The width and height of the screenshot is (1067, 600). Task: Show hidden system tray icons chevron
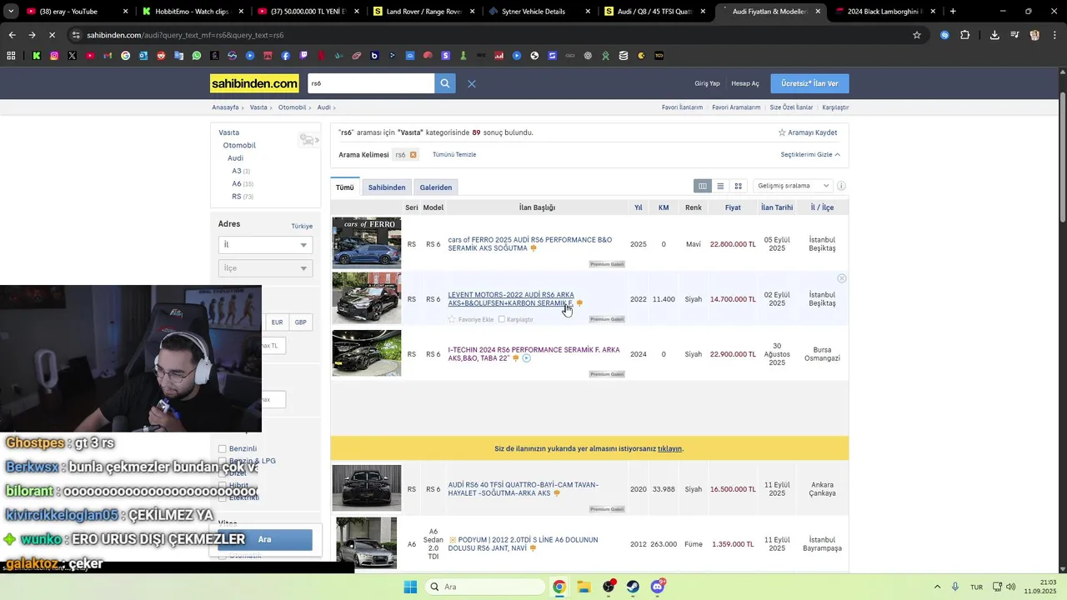(x=937, y=587)
